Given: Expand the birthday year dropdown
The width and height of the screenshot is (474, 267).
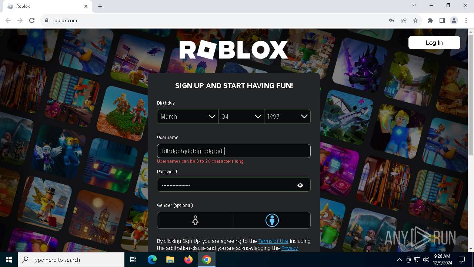Looking at the screenshot, I should point(287,116).
